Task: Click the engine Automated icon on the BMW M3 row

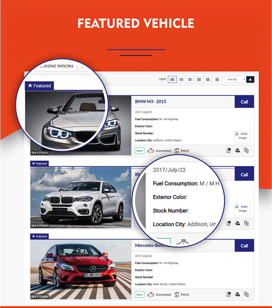Action: [151, 150]
